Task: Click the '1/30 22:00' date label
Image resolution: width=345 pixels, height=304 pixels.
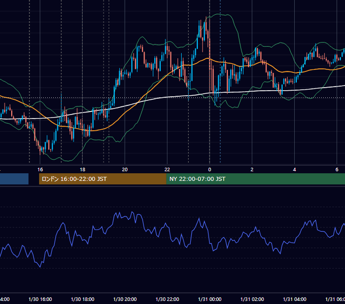Action: click(x=167, y=299)
